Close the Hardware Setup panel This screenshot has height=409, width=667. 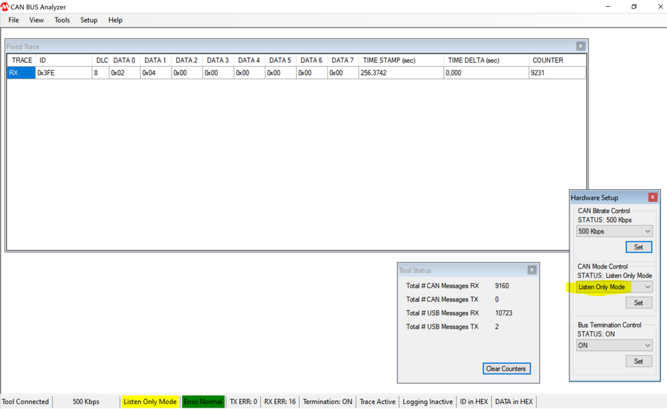(652, 197)
